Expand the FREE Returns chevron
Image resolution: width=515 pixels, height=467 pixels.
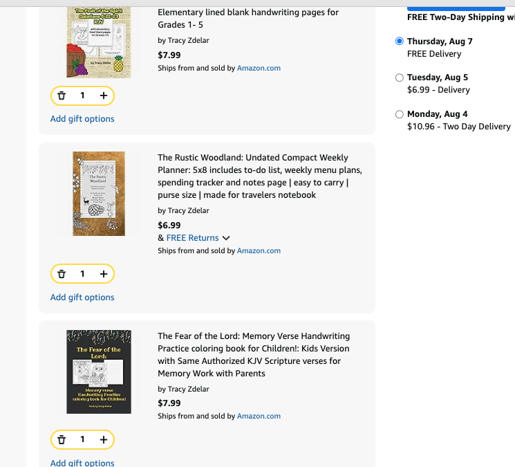[226, 238]
